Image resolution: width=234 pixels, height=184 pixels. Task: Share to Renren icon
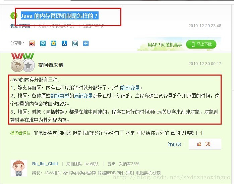64,43
